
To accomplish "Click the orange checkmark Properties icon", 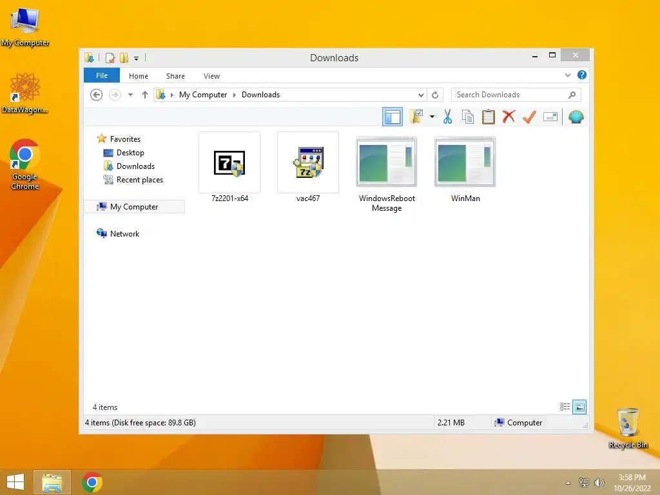I will (x=529, y=117).
